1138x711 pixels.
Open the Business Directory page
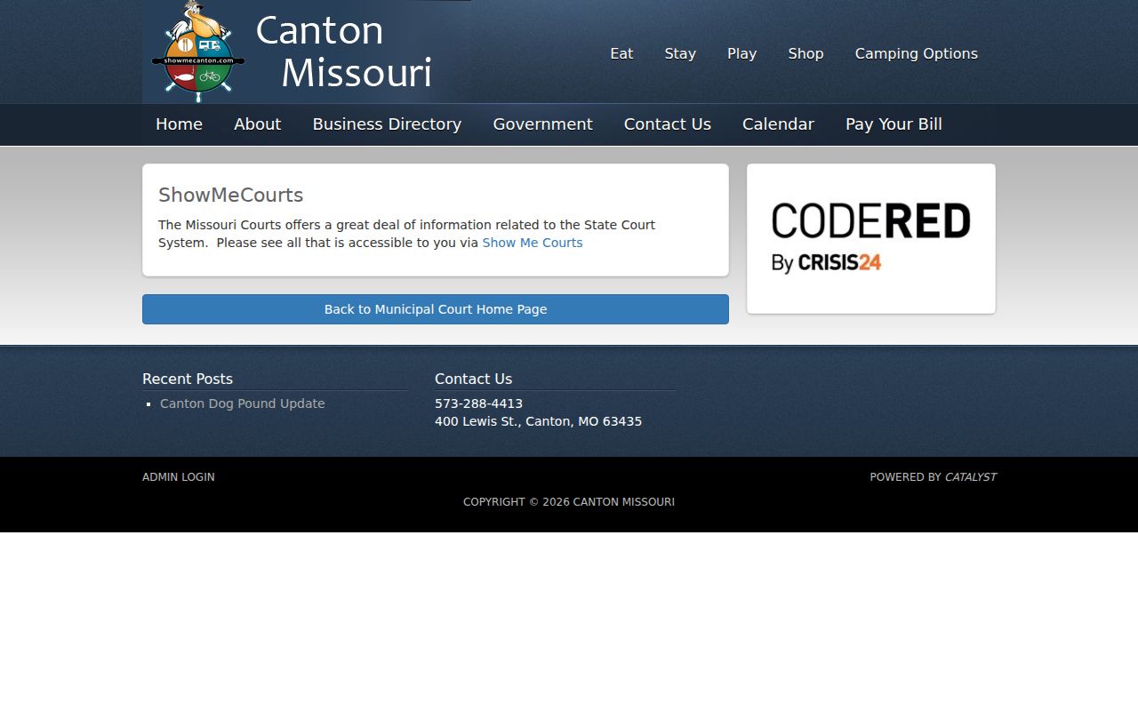point(387,124)
